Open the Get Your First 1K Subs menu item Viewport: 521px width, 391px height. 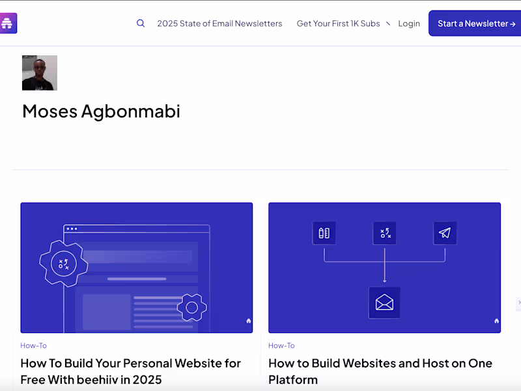338,23
